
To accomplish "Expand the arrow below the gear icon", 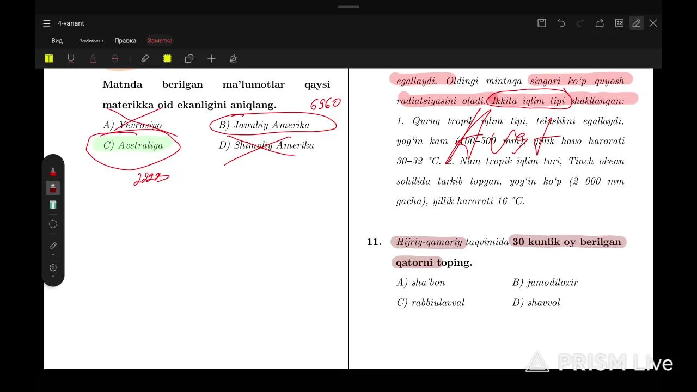I will (x=53, y=277).
